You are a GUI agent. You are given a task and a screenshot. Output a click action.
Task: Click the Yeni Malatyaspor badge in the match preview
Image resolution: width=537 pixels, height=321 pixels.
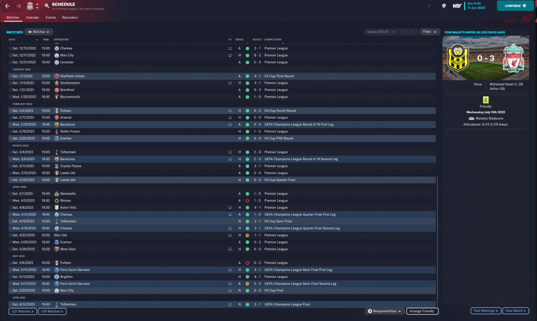point(458,58)
